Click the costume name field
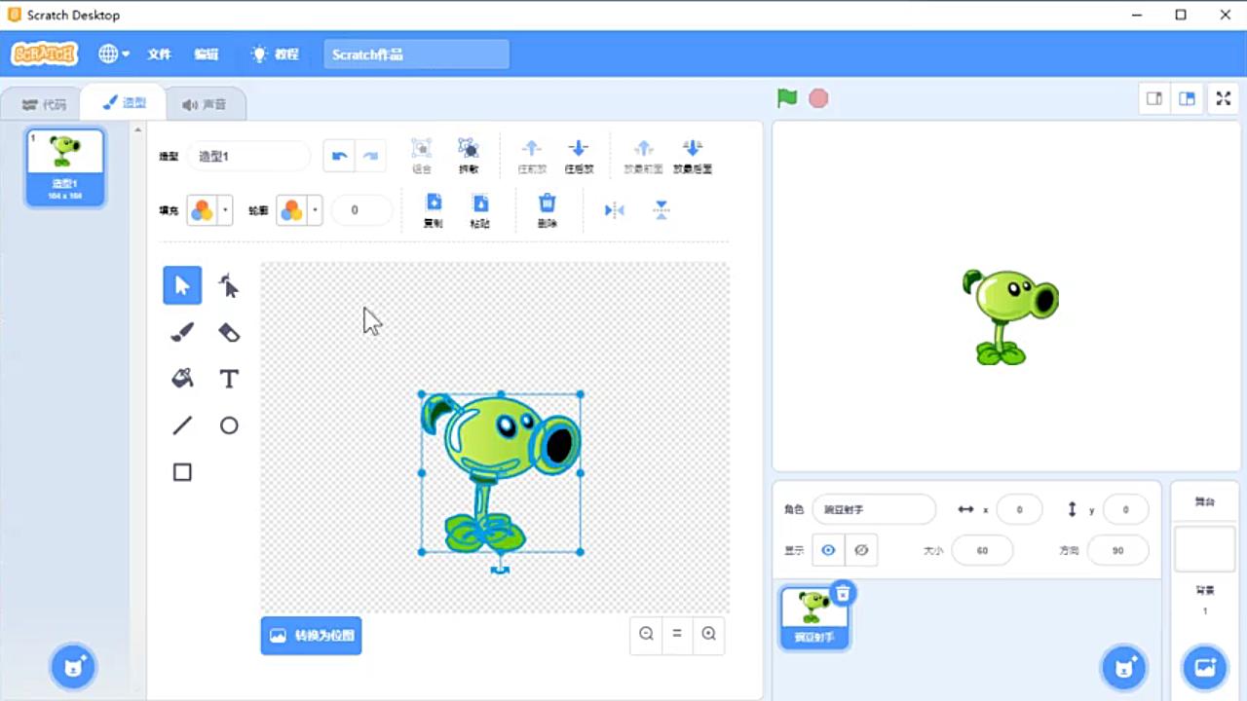Screen dimensions: 1247x701 pyautogui.click(x=249, y=156)
